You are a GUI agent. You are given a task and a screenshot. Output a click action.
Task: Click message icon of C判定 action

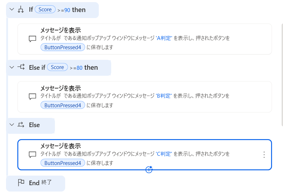pos(32,154)
